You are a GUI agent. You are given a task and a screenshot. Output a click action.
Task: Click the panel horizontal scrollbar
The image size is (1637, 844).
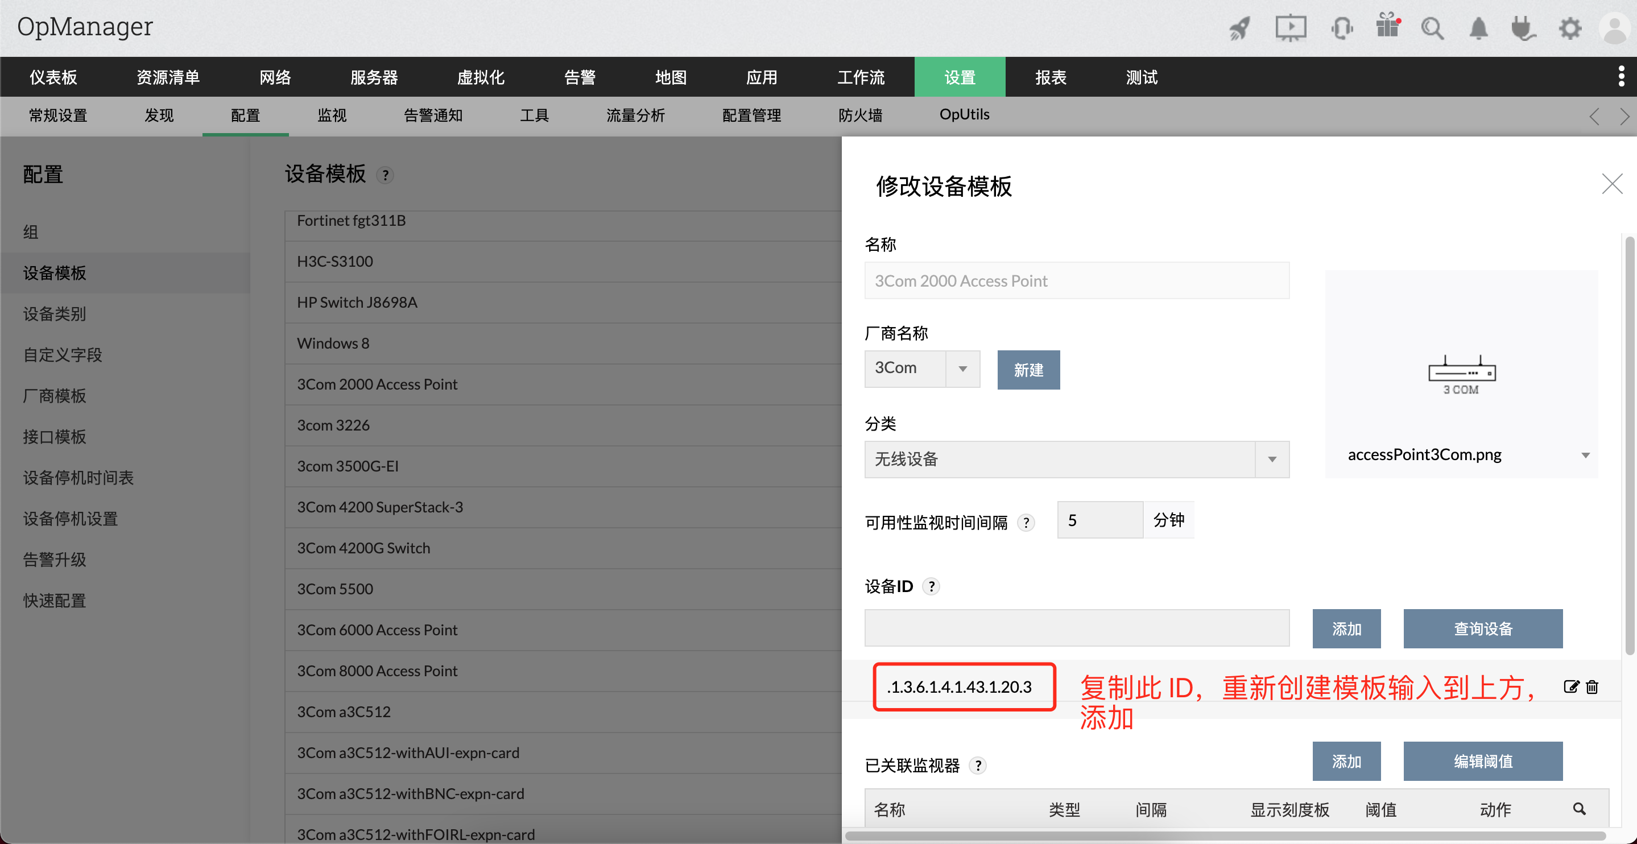tap(1225, 835)
